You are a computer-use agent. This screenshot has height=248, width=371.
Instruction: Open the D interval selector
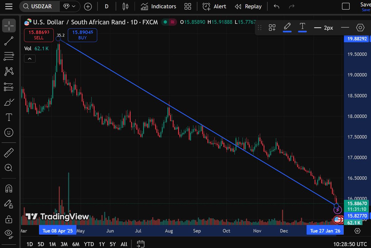(107, 7)
